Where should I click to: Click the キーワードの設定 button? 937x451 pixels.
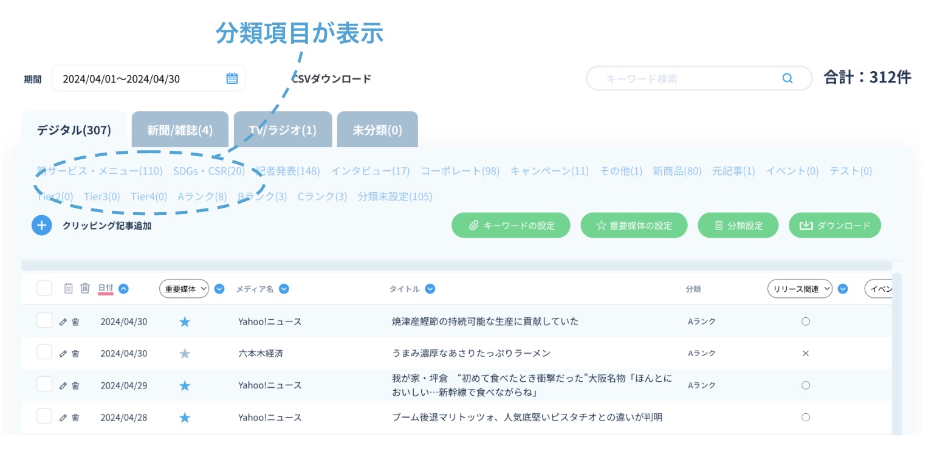511,225
